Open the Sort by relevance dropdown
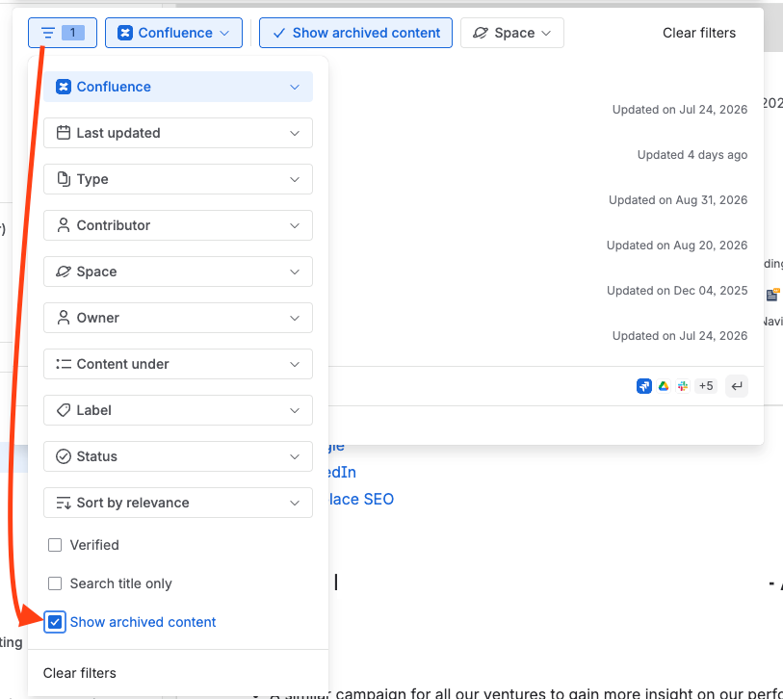 pos(178,503)
